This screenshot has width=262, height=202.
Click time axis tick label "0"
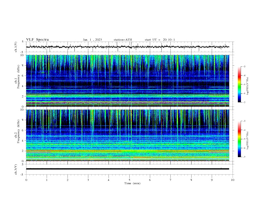pos(26,180)
